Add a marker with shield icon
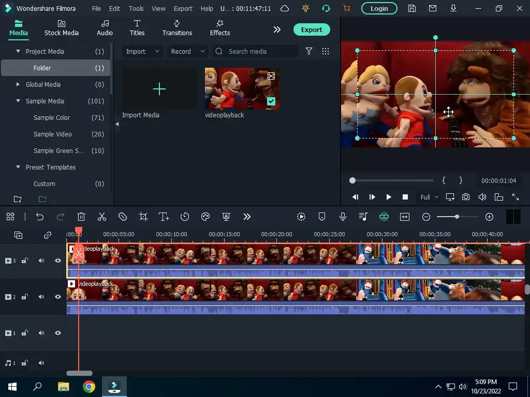The height and width of the screenshot is (397, 530). point(322,217)
